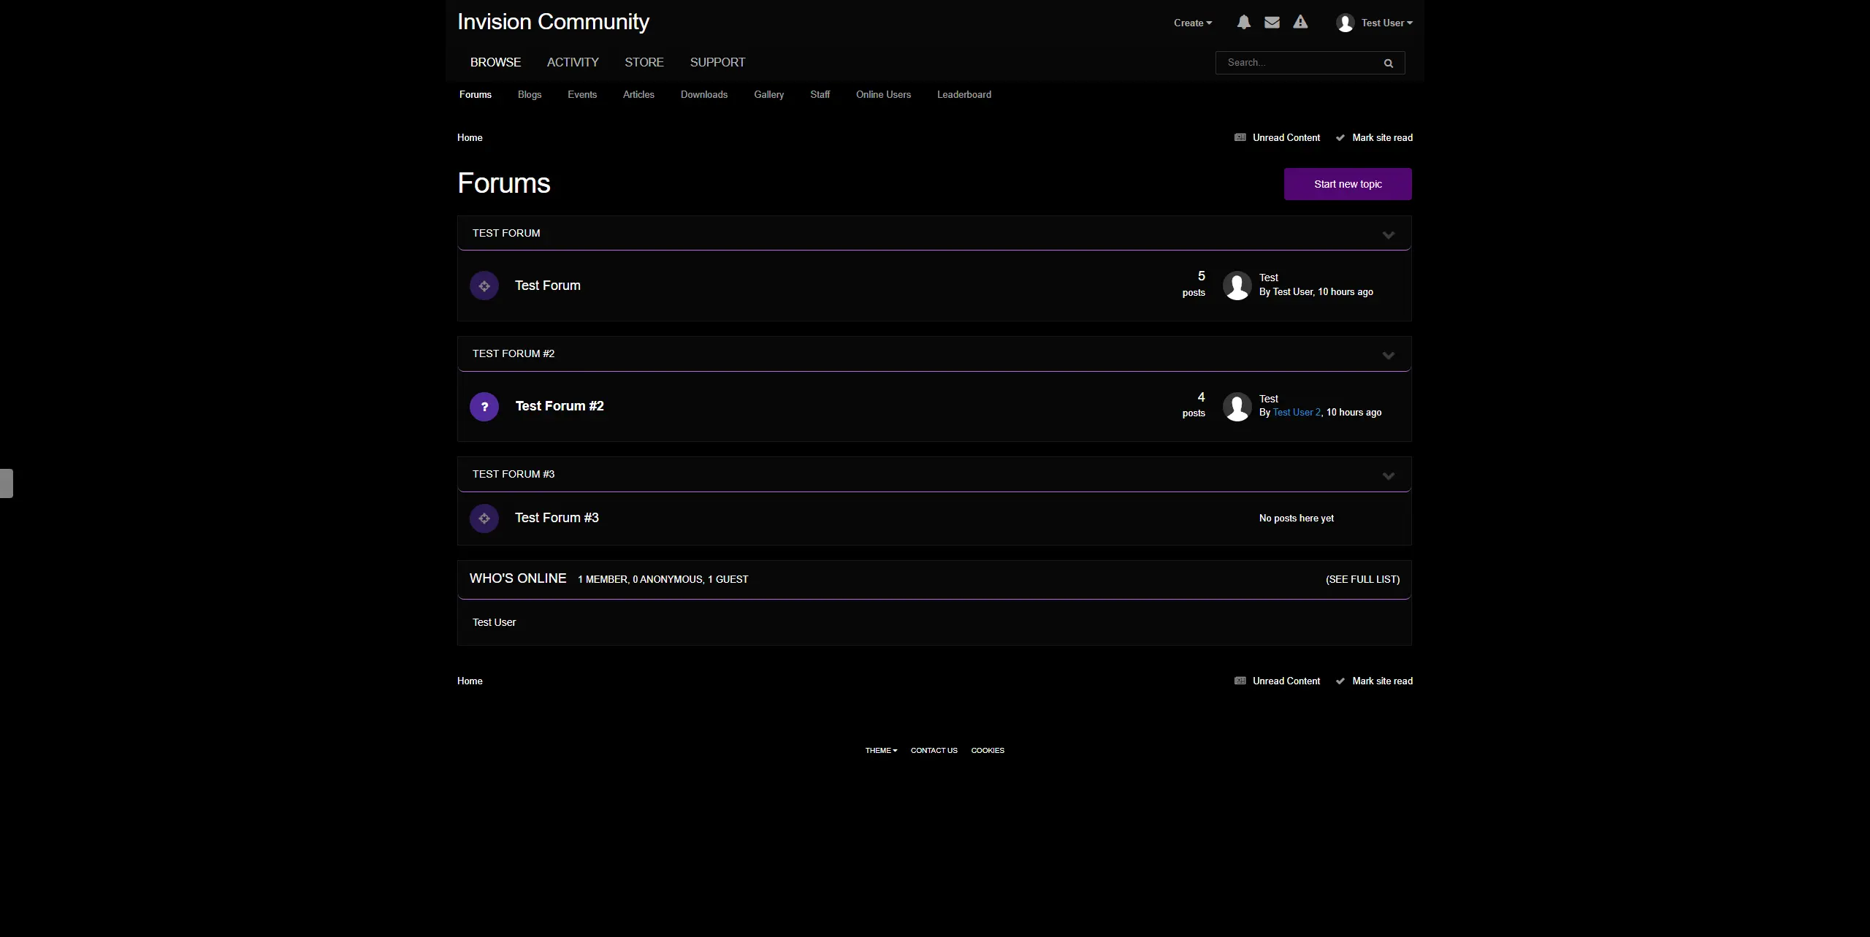The width and height of the screenshot is (1870, 937).
Task: Open the Create dropdown menu
Action: 1193,23
